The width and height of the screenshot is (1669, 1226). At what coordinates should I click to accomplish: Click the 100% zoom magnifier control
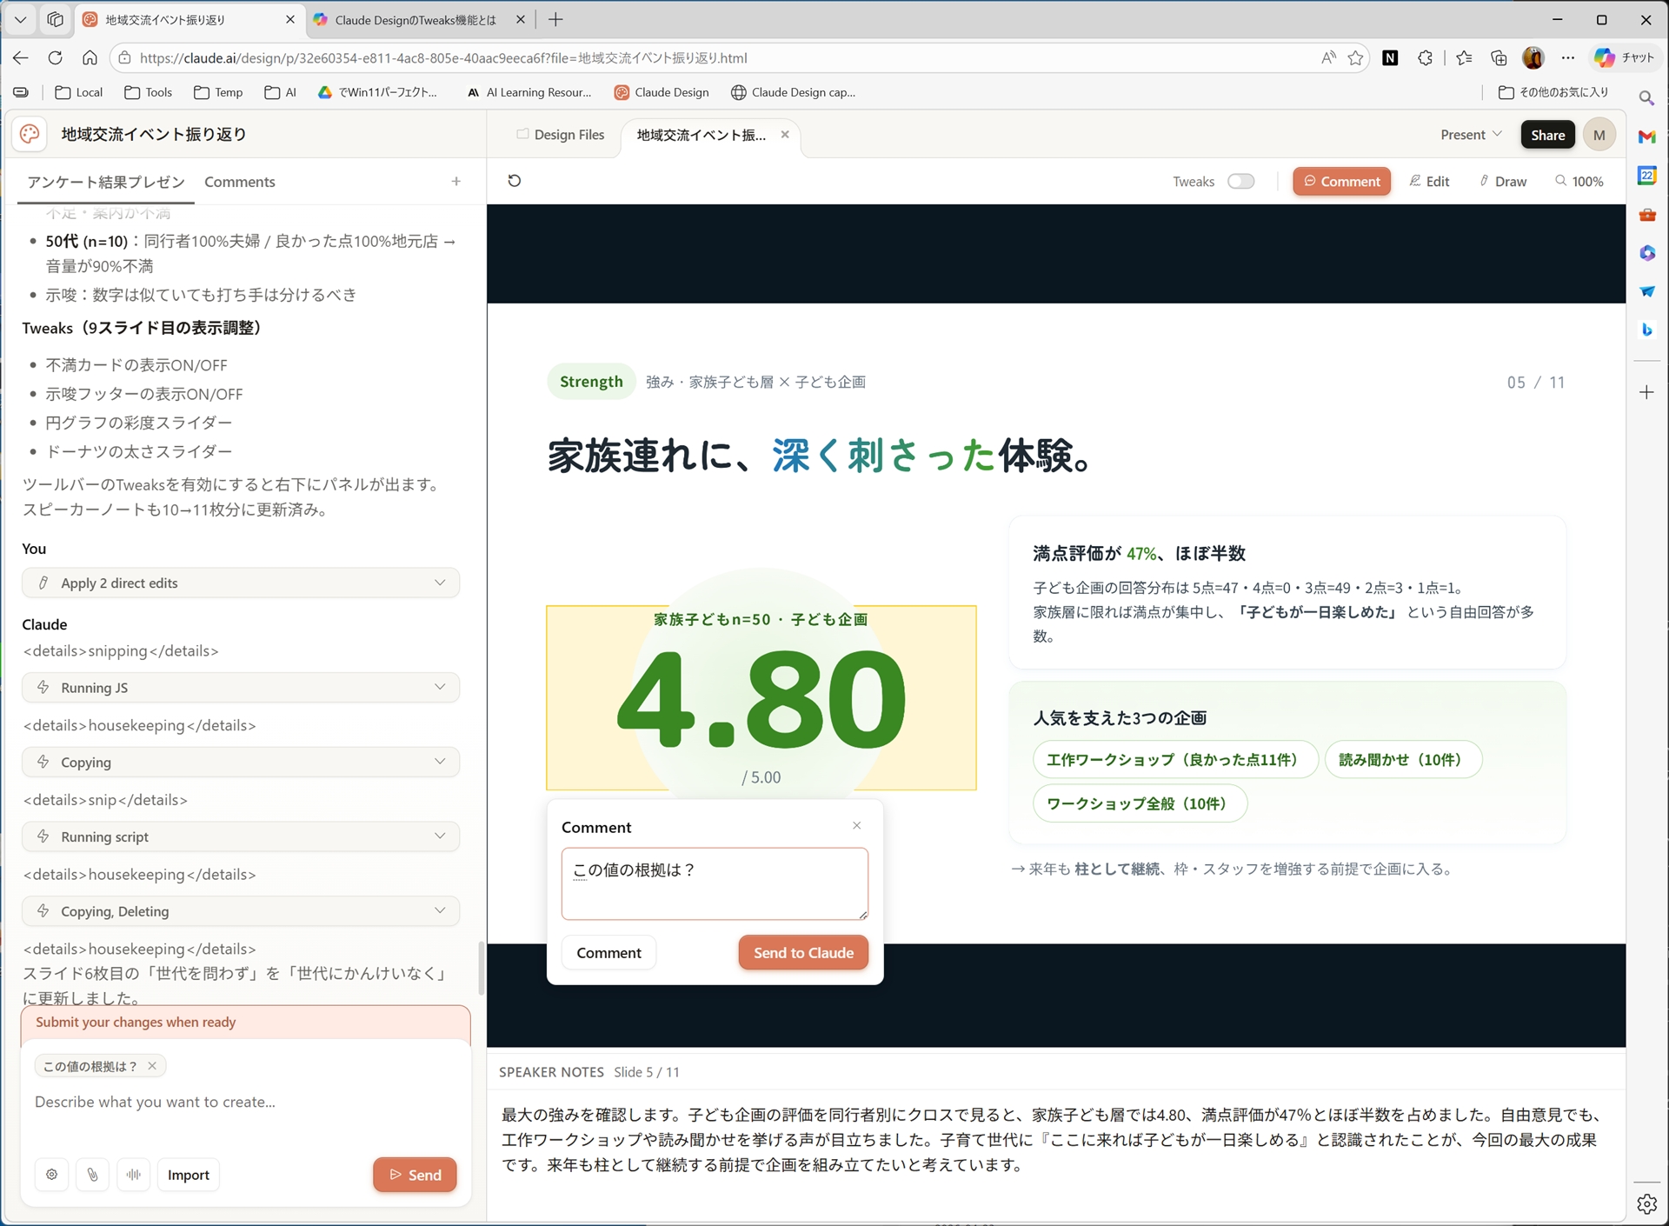point(1579,181)
